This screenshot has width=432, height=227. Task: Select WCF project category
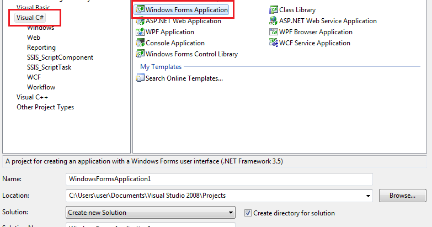[34, 77]
